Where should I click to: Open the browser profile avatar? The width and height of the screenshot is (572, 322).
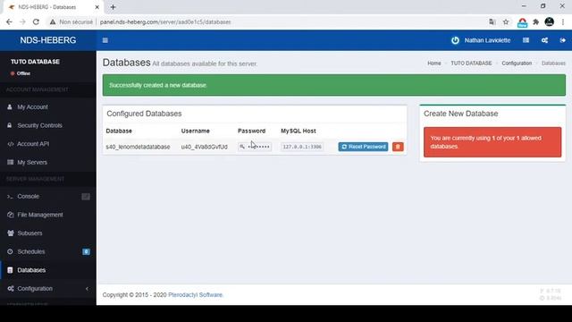click(x=549, y=21)
